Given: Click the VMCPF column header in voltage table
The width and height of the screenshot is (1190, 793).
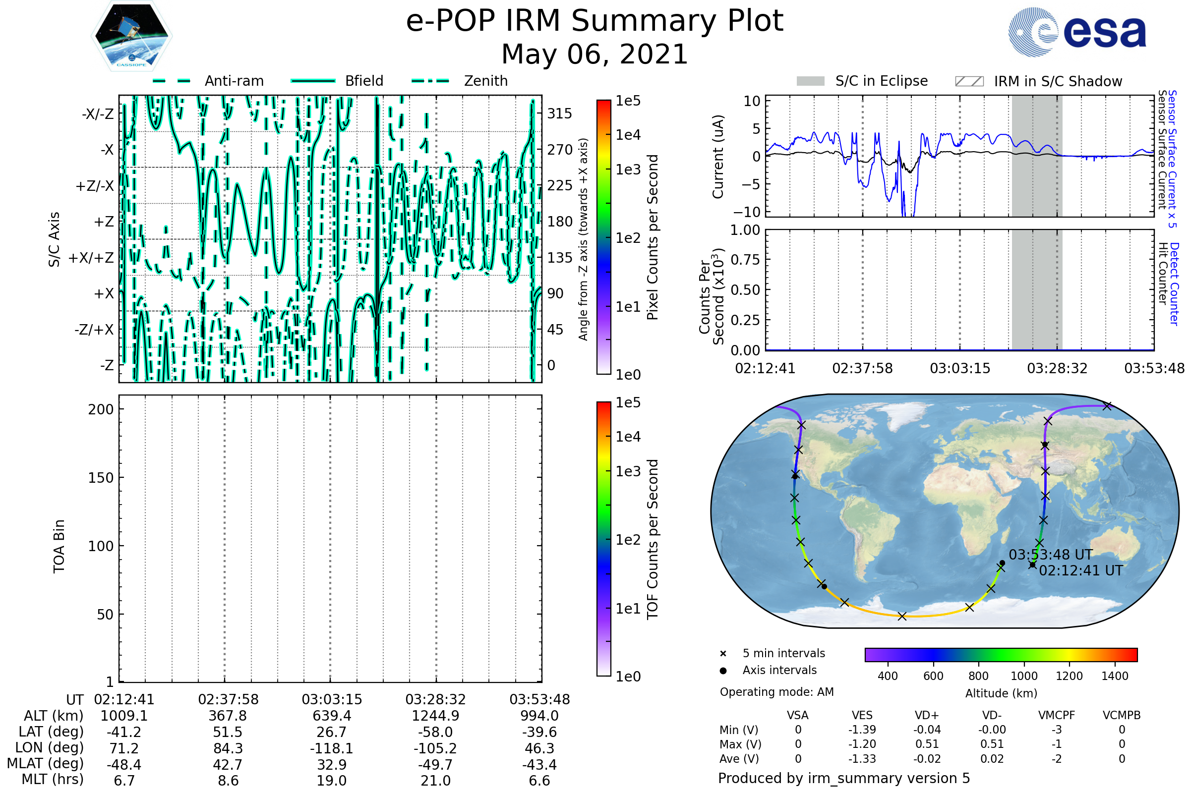Looking at the screenshot, I should point(1057,715).
